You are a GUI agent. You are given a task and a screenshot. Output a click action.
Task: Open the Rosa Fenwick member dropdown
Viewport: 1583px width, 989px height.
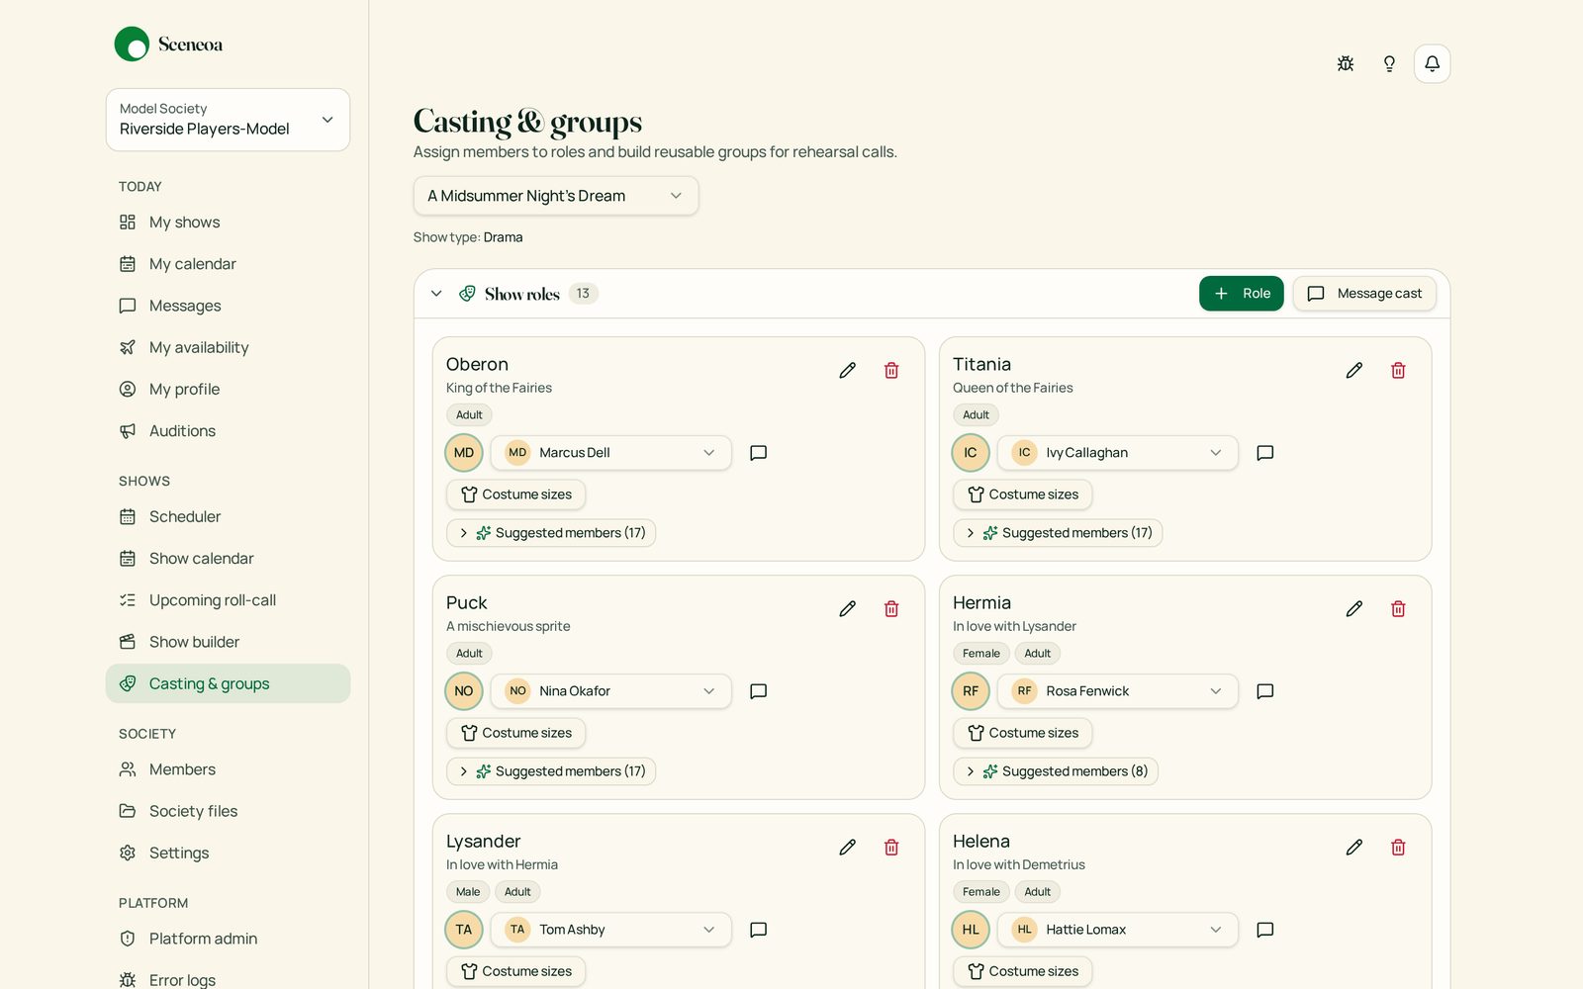(1118, 691)
